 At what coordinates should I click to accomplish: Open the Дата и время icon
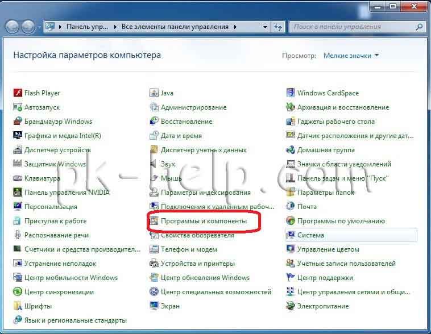154,135
